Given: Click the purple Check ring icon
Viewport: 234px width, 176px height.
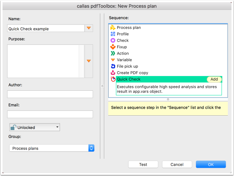Looking at the screenshot, I should point(113,41).
